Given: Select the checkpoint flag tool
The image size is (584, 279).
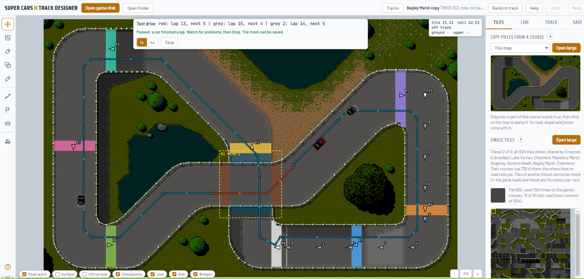Looking at the screenshot, I should pyautogui.click(x=8, y=110).
